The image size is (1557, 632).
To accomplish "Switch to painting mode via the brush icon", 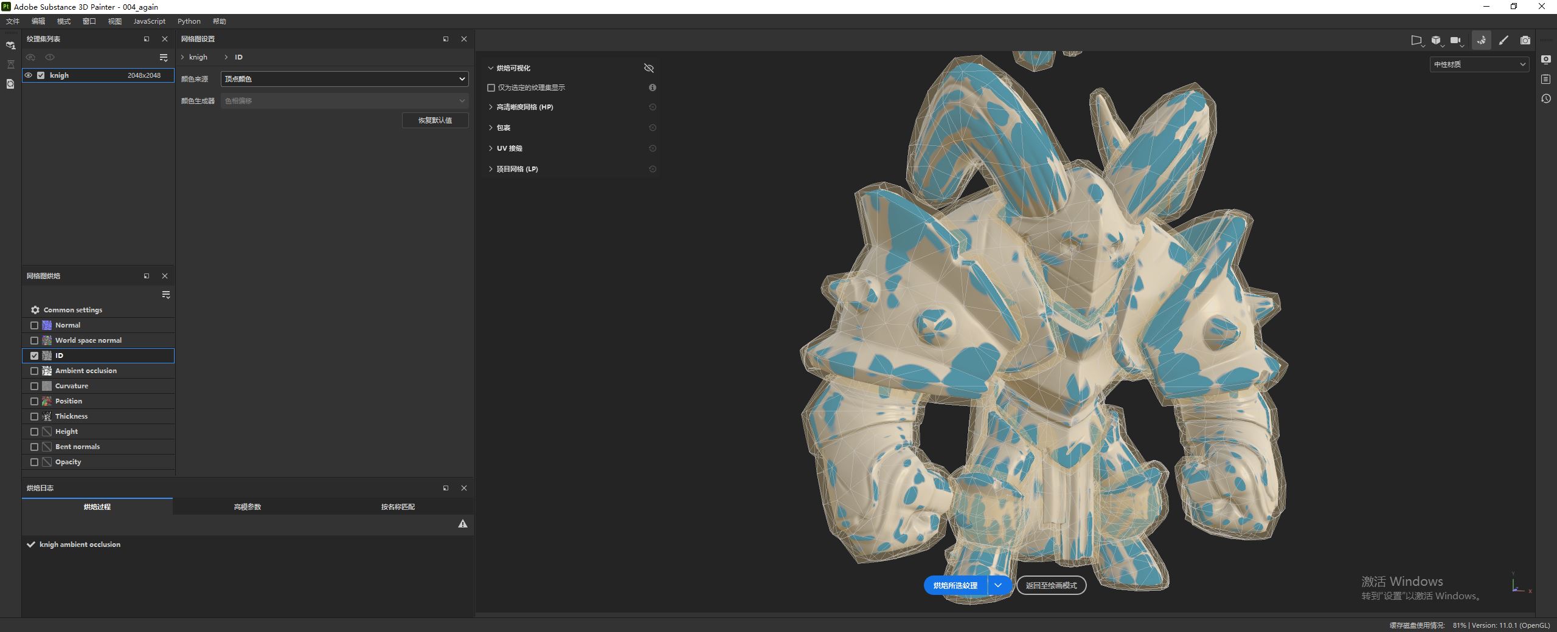I will 1503,40.
